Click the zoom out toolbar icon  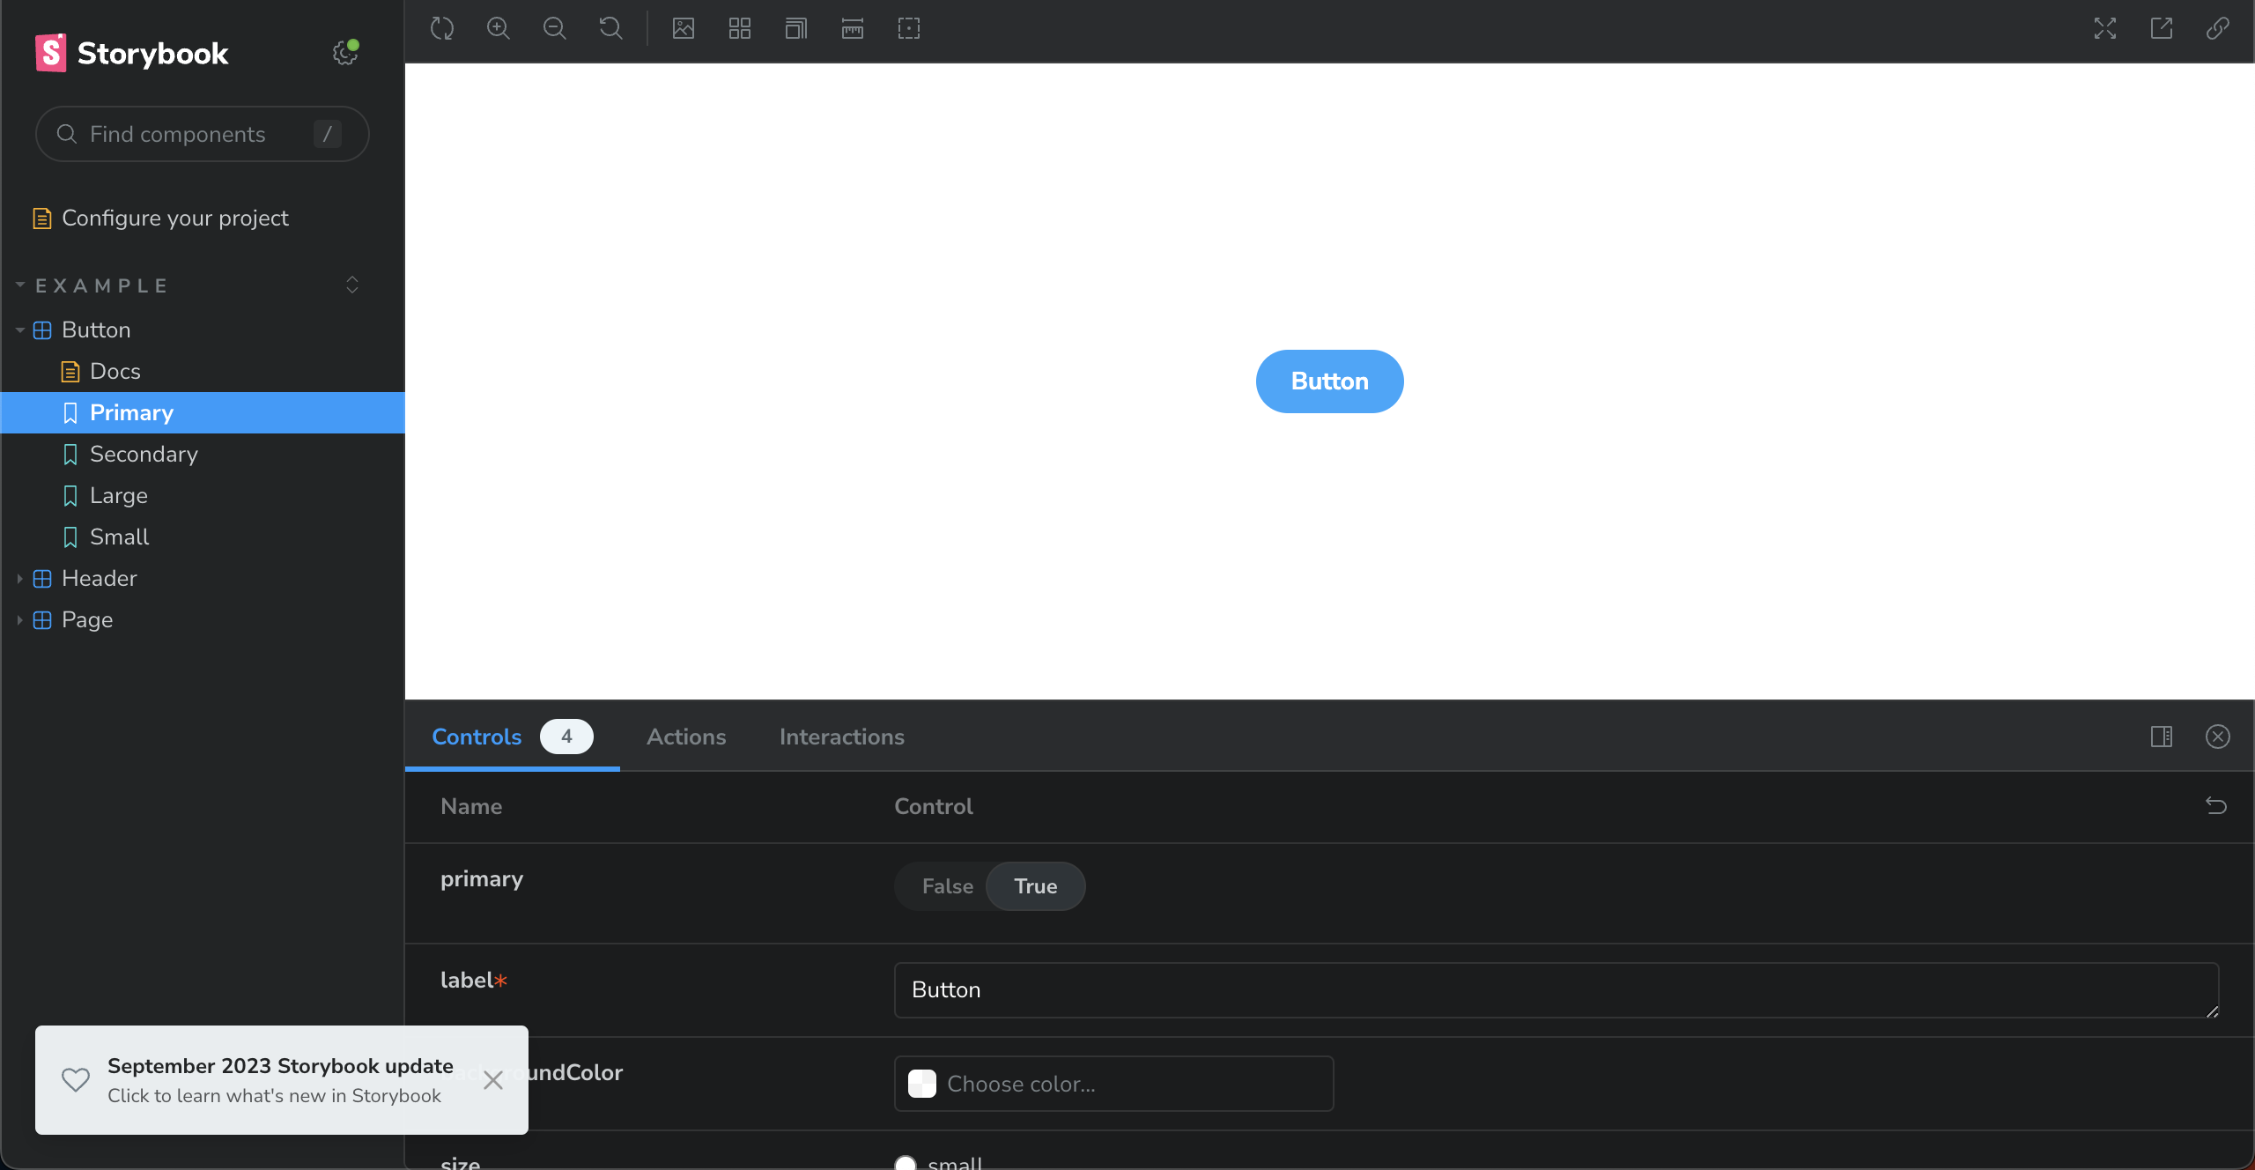(555, 28)
